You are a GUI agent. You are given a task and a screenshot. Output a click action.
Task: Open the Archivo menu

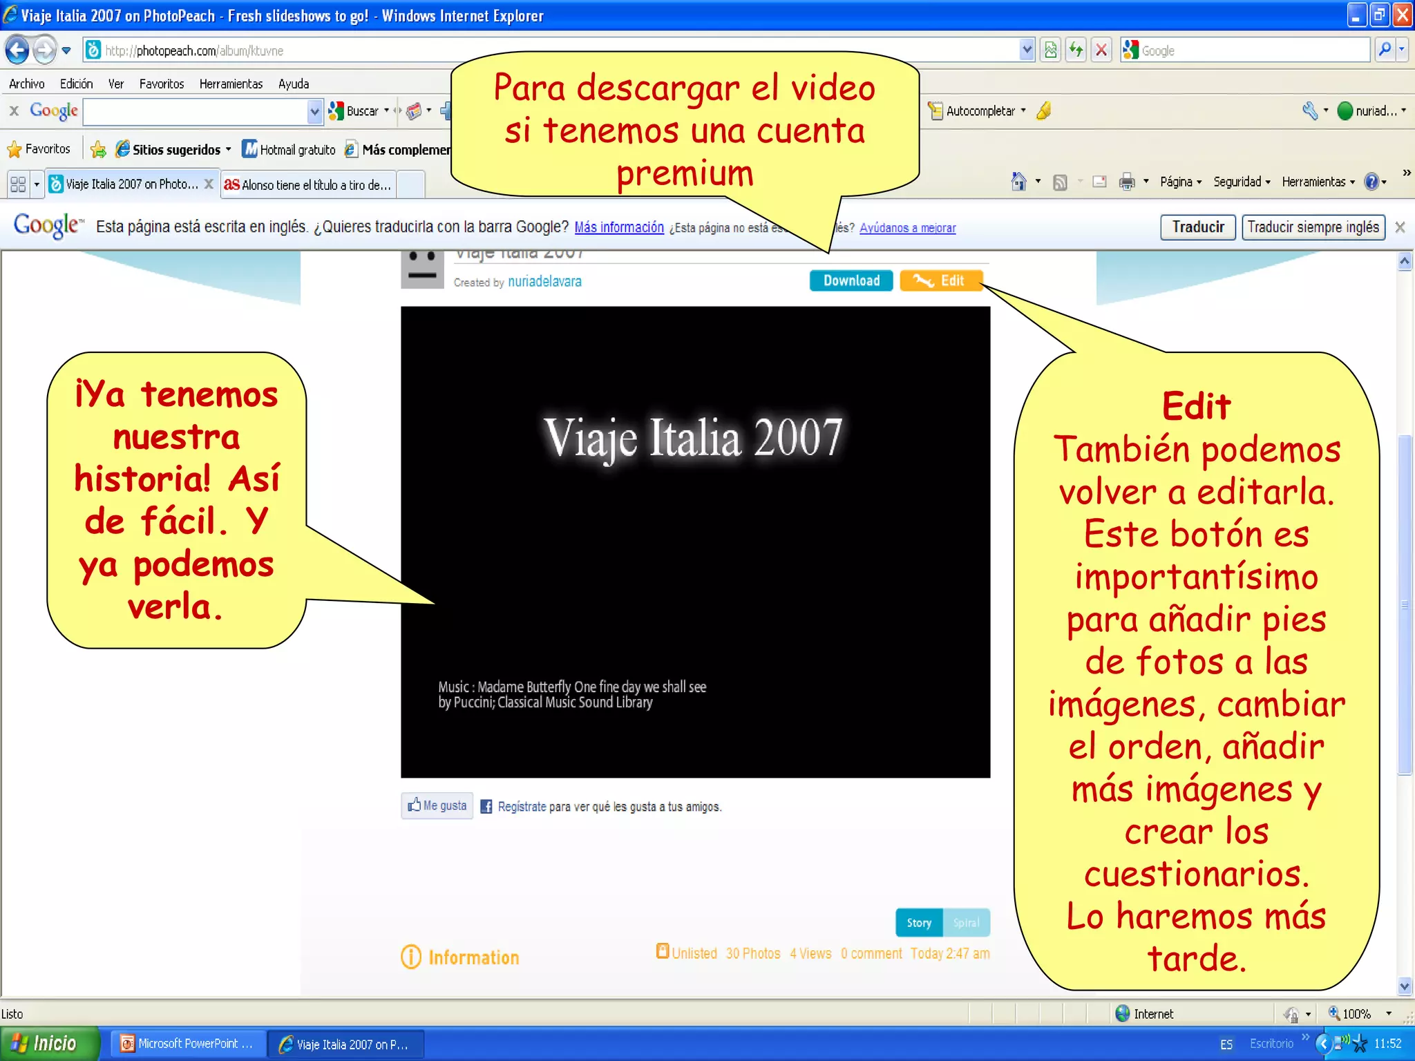(27, 84)
